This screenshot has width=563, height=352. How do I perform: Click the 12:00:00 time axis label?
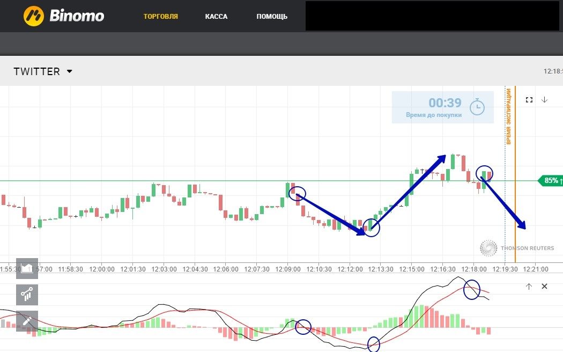point(102,269)
